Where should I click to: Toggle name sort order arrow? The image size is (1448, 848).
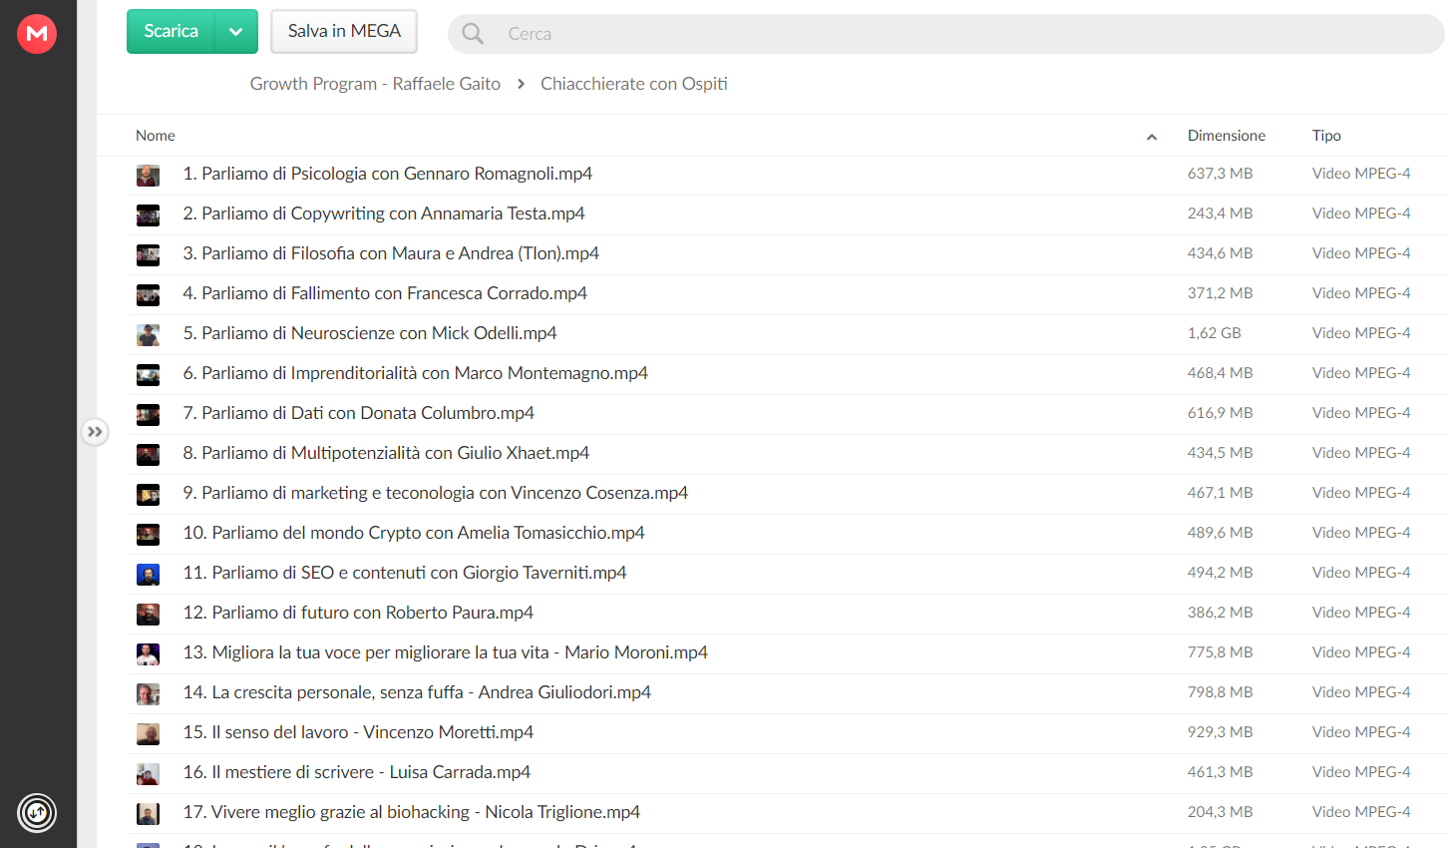pyautogui.click(x=1152, y=137)
